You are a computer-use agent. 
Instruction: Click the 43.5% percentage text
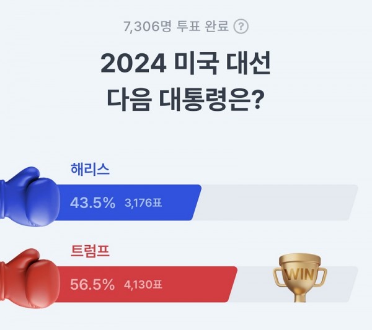tap(94, 202)
